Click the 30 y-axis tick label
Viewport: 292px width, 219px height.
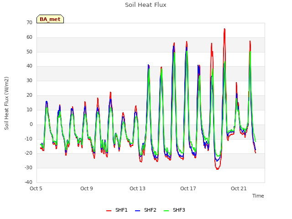(29, 80)
